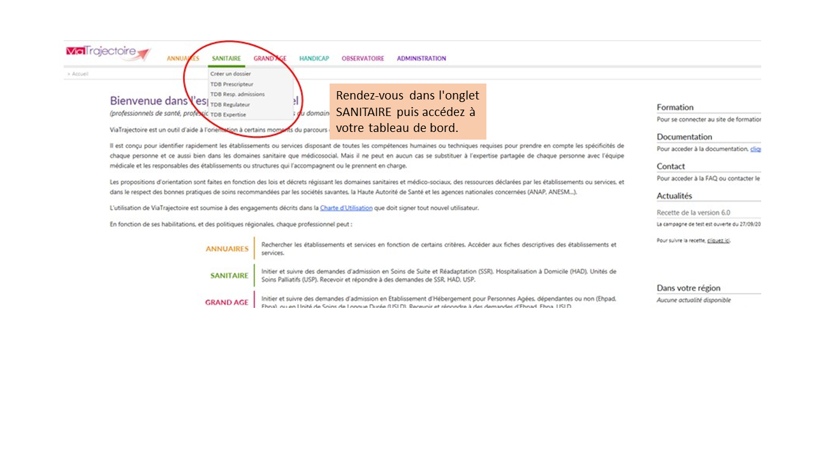Open the HANDICAP menu
This screenshot has height=459, width=816.
(x=314, y=59)
